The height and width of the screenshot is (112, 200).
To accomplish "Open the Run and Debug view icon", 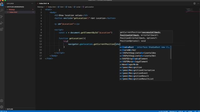I will (2, 23).
